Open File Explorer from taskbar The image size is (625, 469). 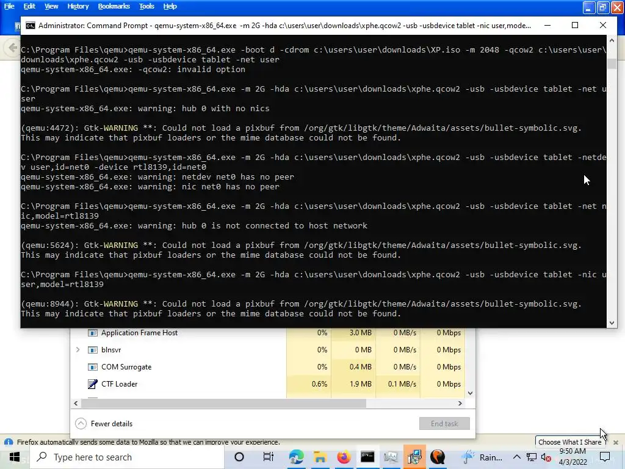pos(320,457)
